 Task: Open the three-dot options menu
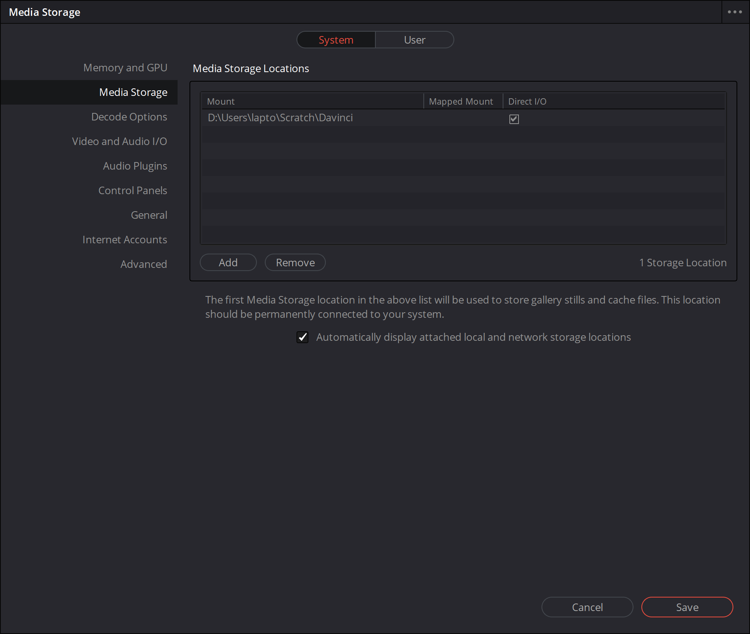735,12
